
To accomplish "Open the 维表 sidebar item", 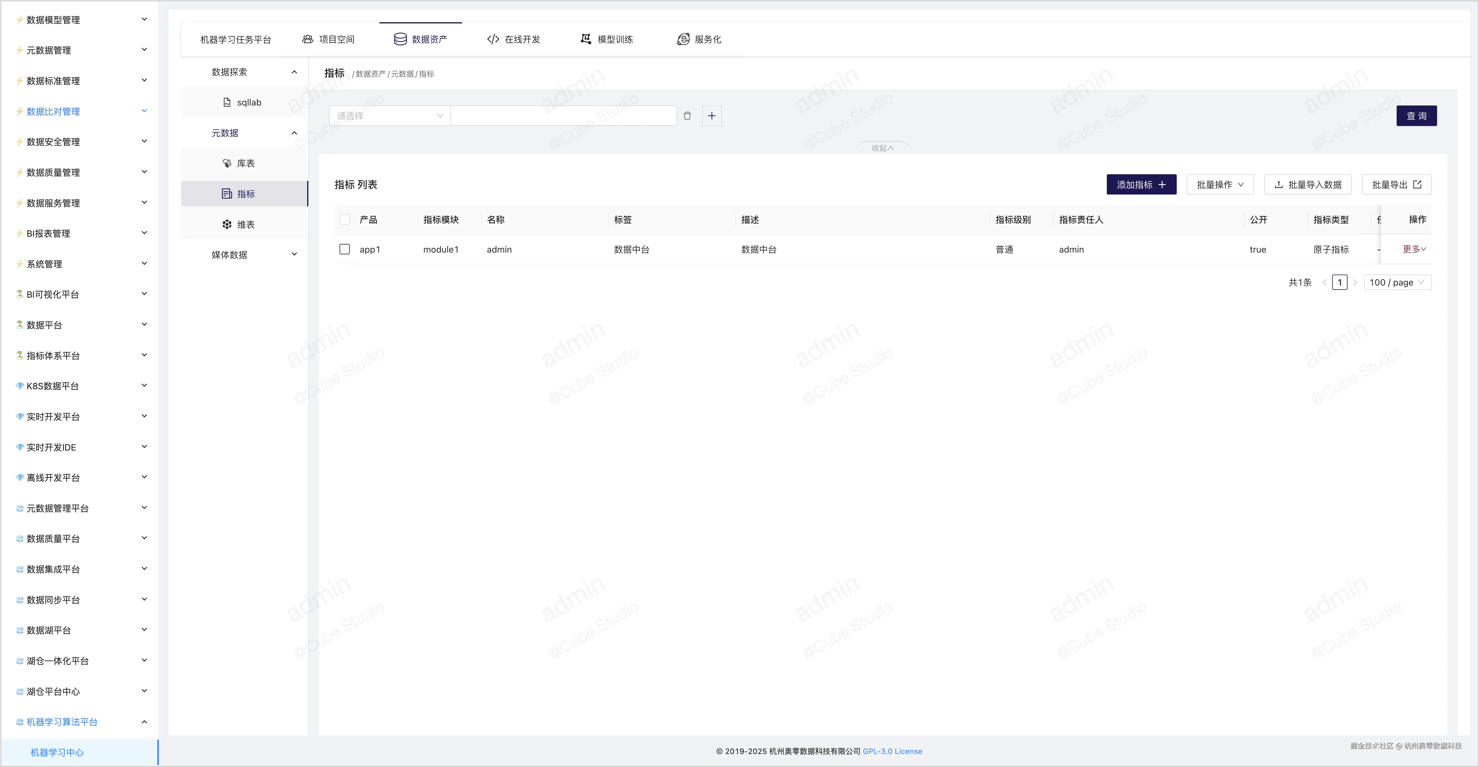I will click(245, 225).
